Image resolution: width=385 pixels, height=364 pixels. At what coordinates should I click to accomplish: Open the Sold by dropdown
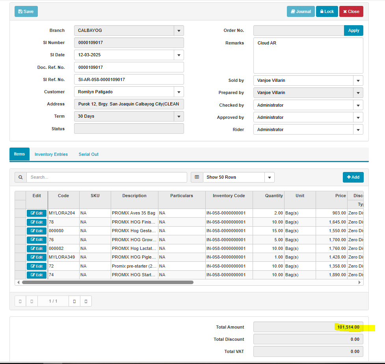[x=358, y=81]
